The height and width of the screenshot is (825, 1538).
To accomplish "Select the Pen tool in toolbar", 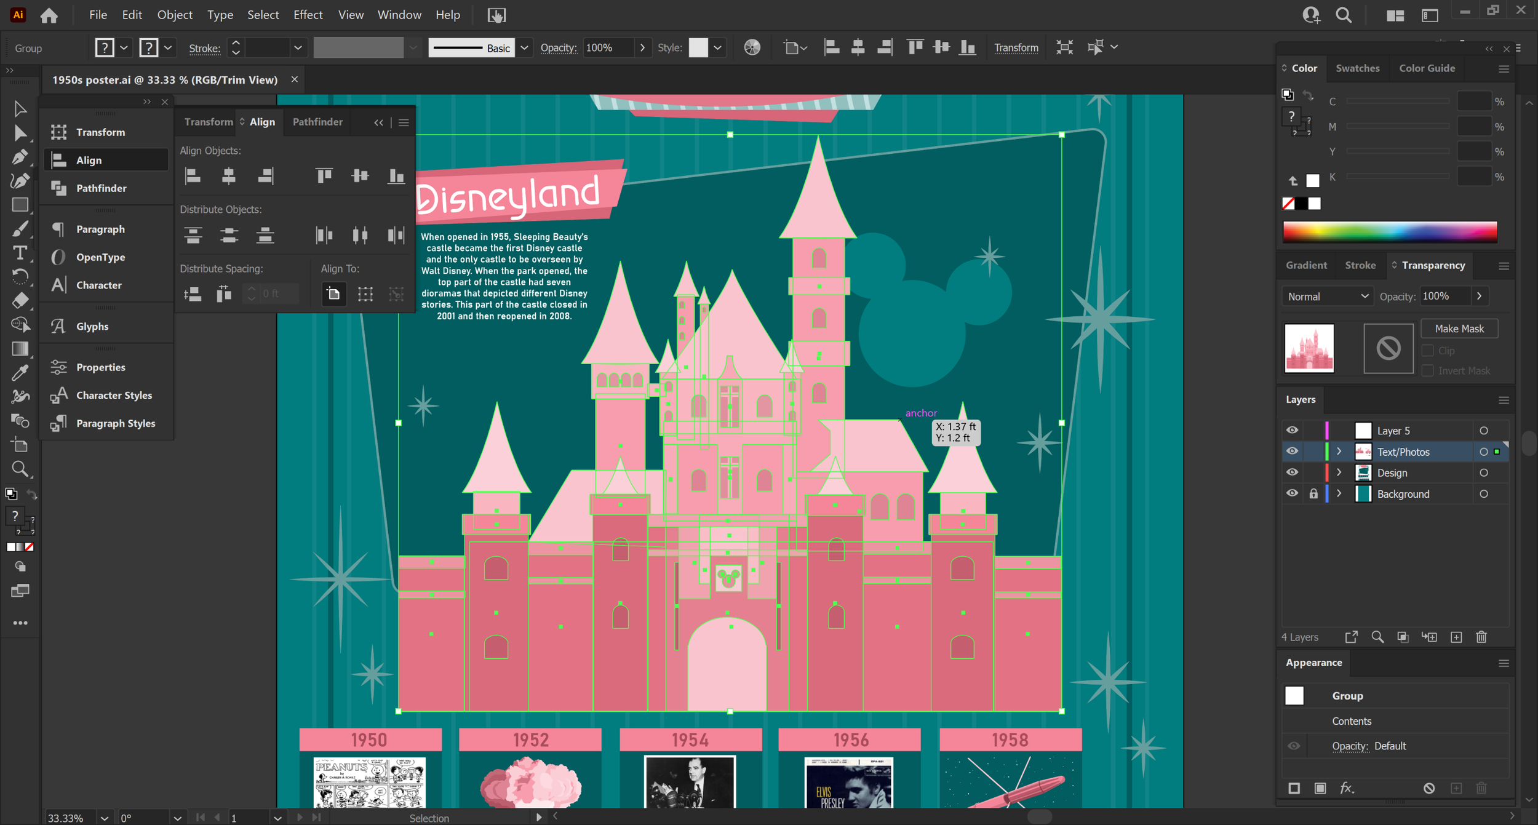I will 19,157.
